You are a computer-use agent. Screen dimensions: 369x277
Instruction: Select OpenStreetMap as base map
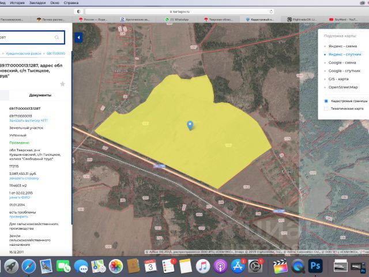click(342, 87)
